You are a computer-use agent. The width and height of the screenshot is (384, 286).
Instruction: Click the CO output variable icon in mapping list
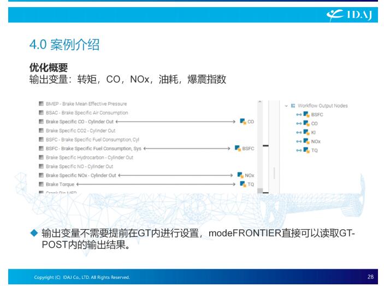point(243,121)
